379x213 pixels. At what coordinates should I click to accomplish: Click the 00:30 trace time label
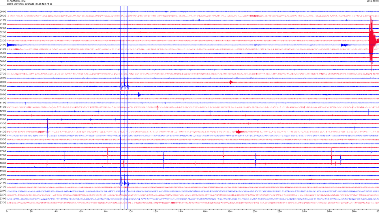(3, 16)
